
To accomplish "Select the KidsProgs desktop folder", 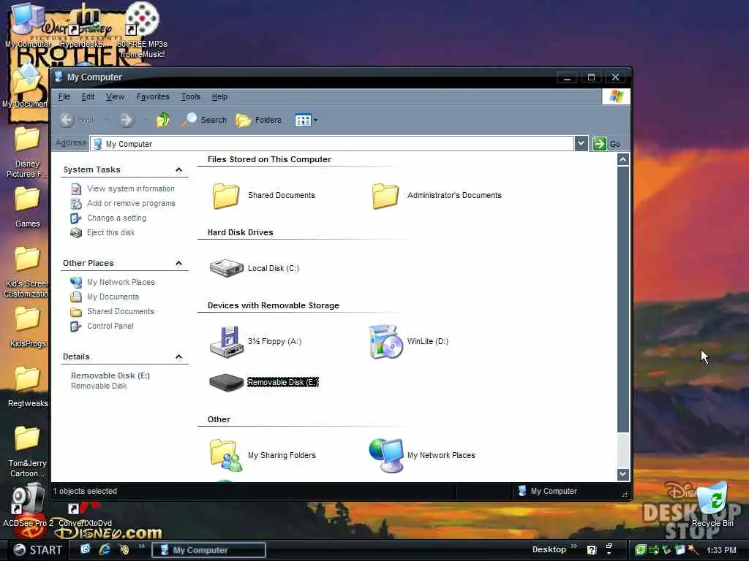I will click(27, 327).
